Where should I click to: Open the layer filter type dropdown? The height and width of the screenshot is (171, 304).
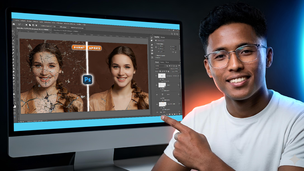[160, 66]
